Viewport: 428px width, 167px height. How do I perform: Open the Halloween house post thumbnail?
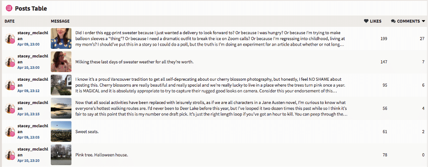point(61,155)
